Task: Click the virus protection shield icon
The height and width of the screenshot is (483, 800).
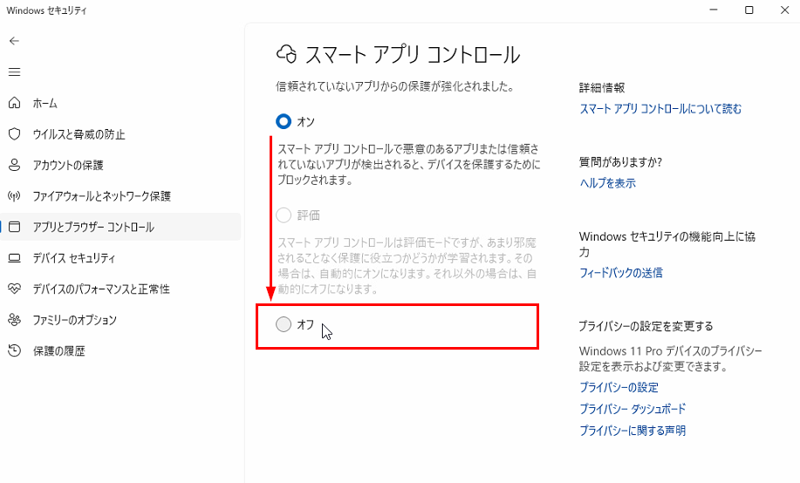Action: point(14,134)
